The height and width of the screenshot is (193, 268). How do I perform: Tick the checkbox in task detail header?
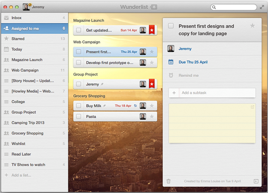pos(171,26)
